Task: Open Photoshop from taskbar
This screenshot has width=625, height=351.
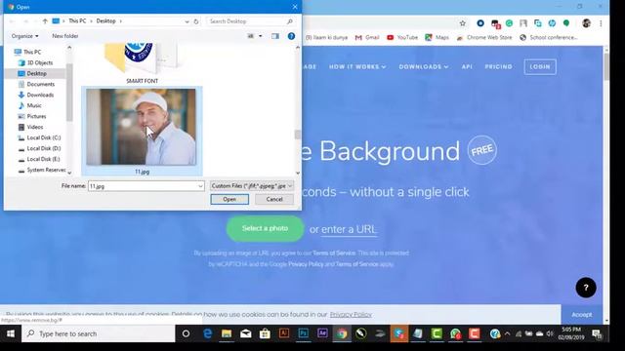Action: click(x=304, y=333)
